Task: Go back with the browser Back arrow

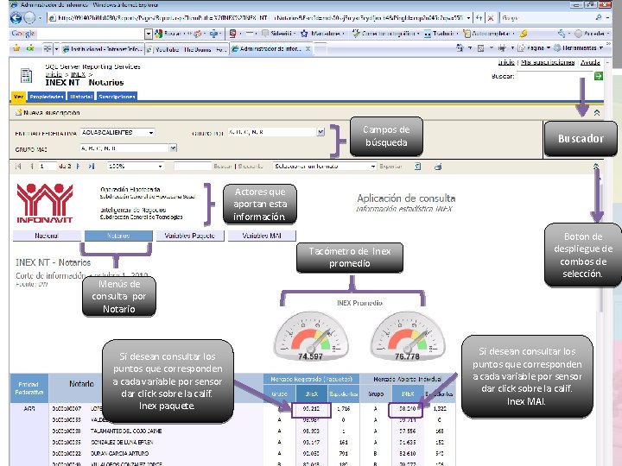Action: point(16,18)
